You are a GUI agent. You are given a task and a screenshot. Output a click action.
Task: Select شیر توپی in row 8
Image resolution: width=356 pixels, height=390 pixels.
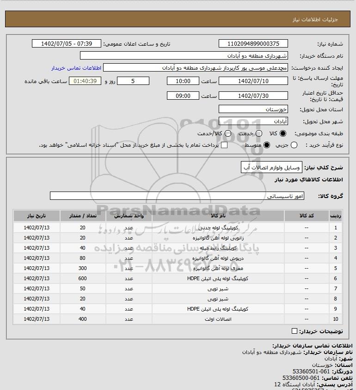218,299
